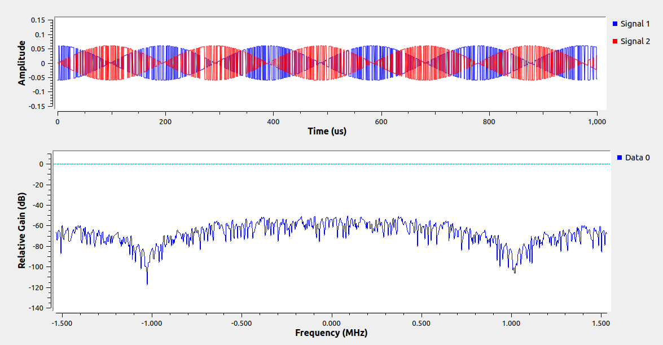The width and height of the screenshot is (663, 345).
Task: Click the dotted 0 dB reference line
Action: [x=331, y=164]
